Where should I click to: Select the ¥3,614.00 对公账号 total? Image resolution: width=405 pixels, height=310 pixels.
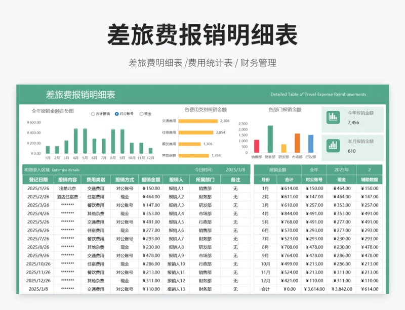[x=314, y=289]
